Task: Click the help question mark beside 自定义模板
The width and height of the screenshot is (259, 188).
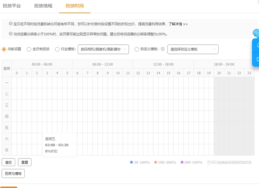Action: point(162,49)
